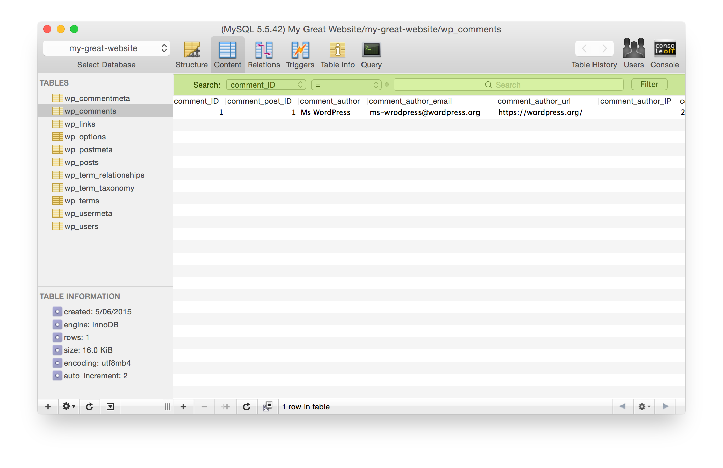Show the Table Info pane
Viewport: 723px width, 468px height.
(337, 54)
